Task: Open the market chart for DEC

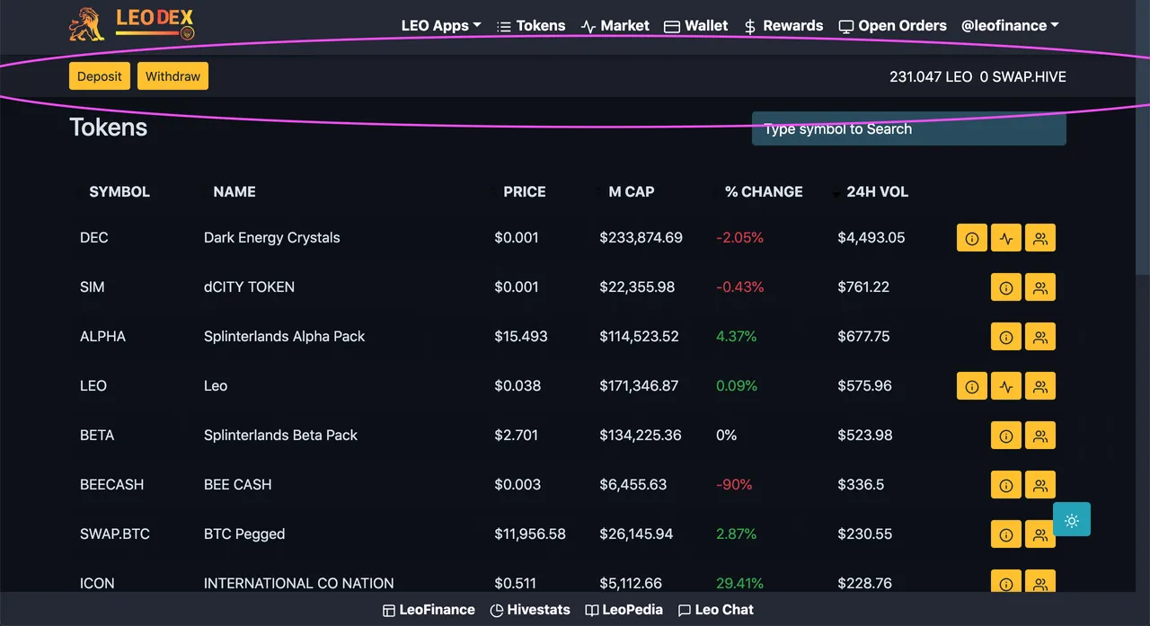Action: (x=1005, y=238)
